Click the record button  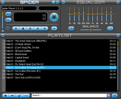click(8, 28)
